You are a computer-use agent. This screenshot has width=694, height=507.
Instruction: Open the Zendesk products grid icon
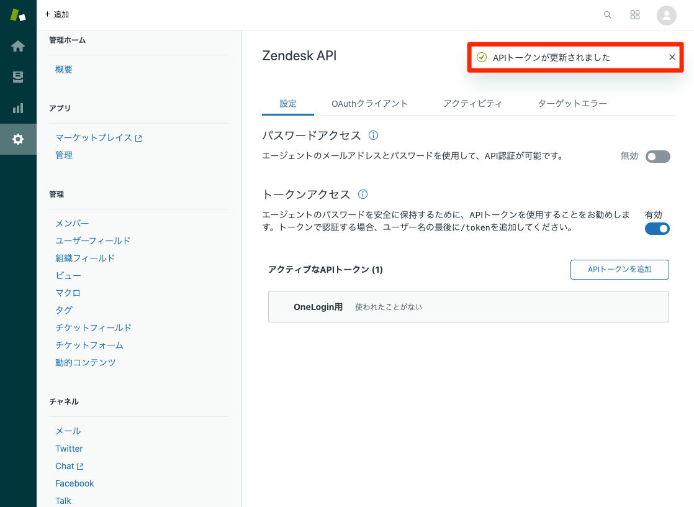(634, 15)
